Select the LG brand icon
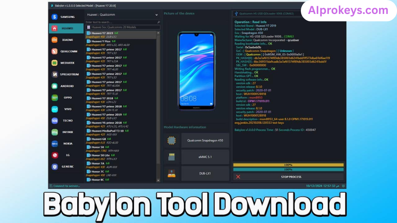 click(x=54, y=155)
